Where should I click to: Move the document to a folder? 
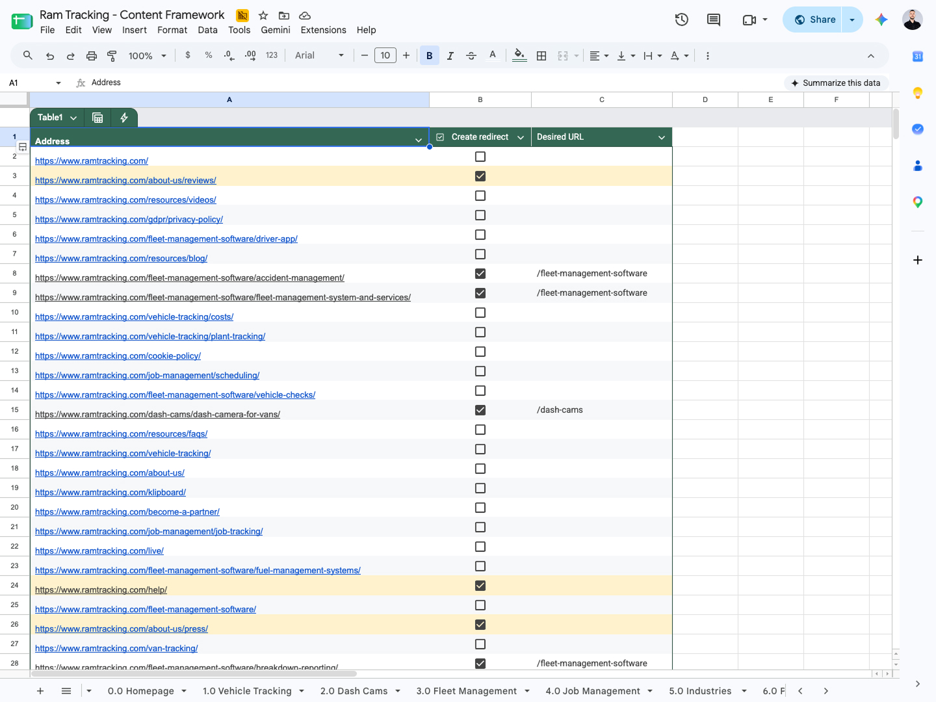284,15
